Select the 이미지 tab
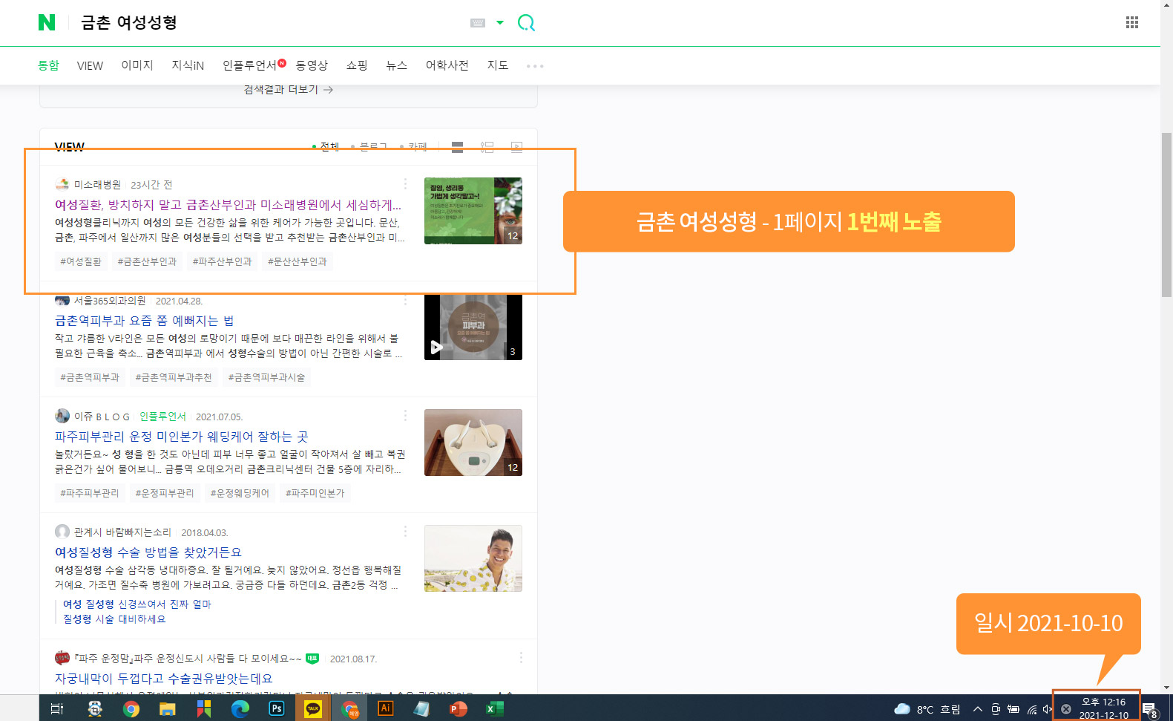 click(x=137, y=65)
